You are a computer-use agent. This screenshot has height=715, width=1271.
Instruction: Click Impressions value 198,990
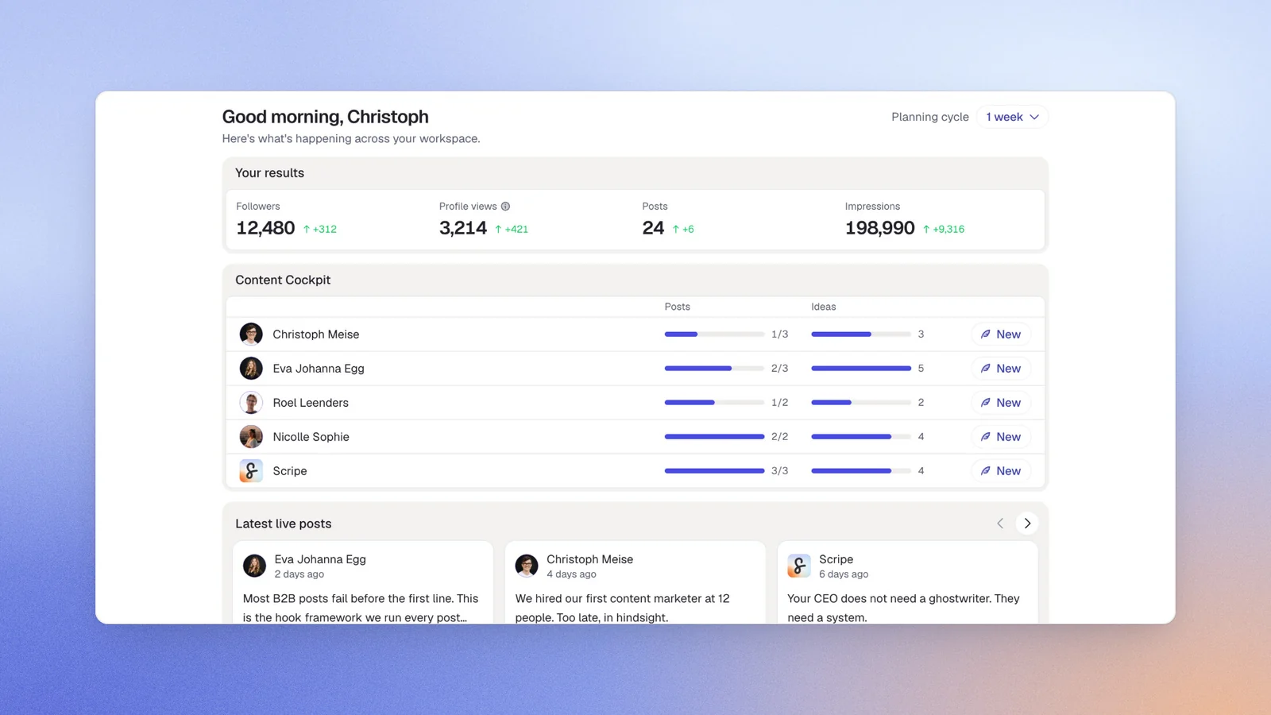[x=880, y=229]
